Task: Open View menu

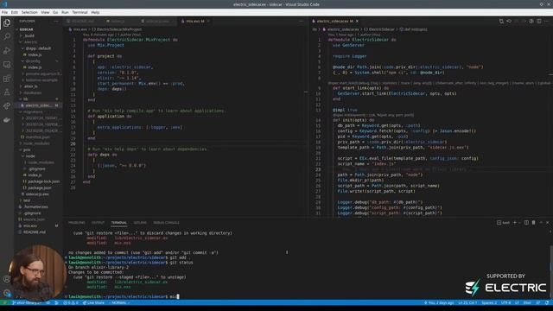Action: [45, 12]
